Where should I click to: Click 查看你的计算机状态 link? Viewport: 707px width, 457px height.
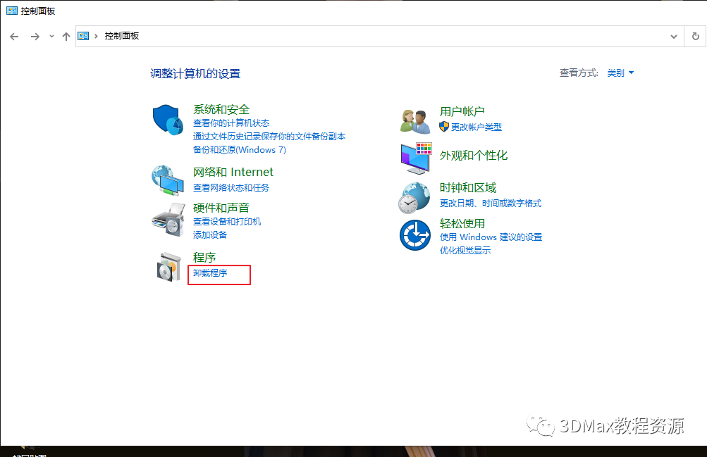coord(231,123)
